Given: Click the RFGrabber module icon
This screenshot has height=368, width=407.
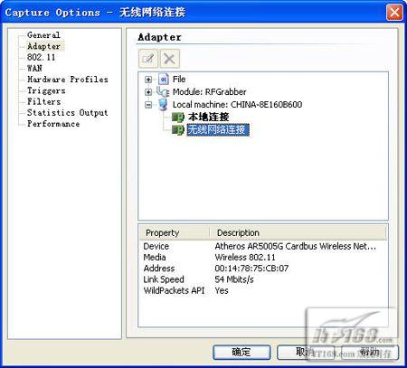Looking at the screenshot, I should tap(163, 91).
